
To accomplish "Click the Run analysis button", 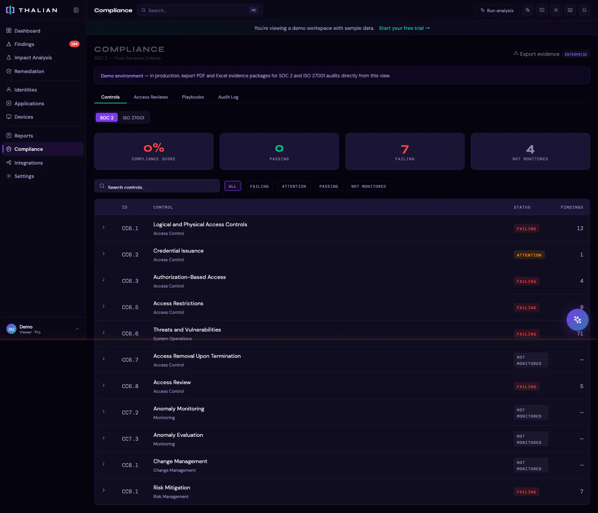I will [497, 10].
